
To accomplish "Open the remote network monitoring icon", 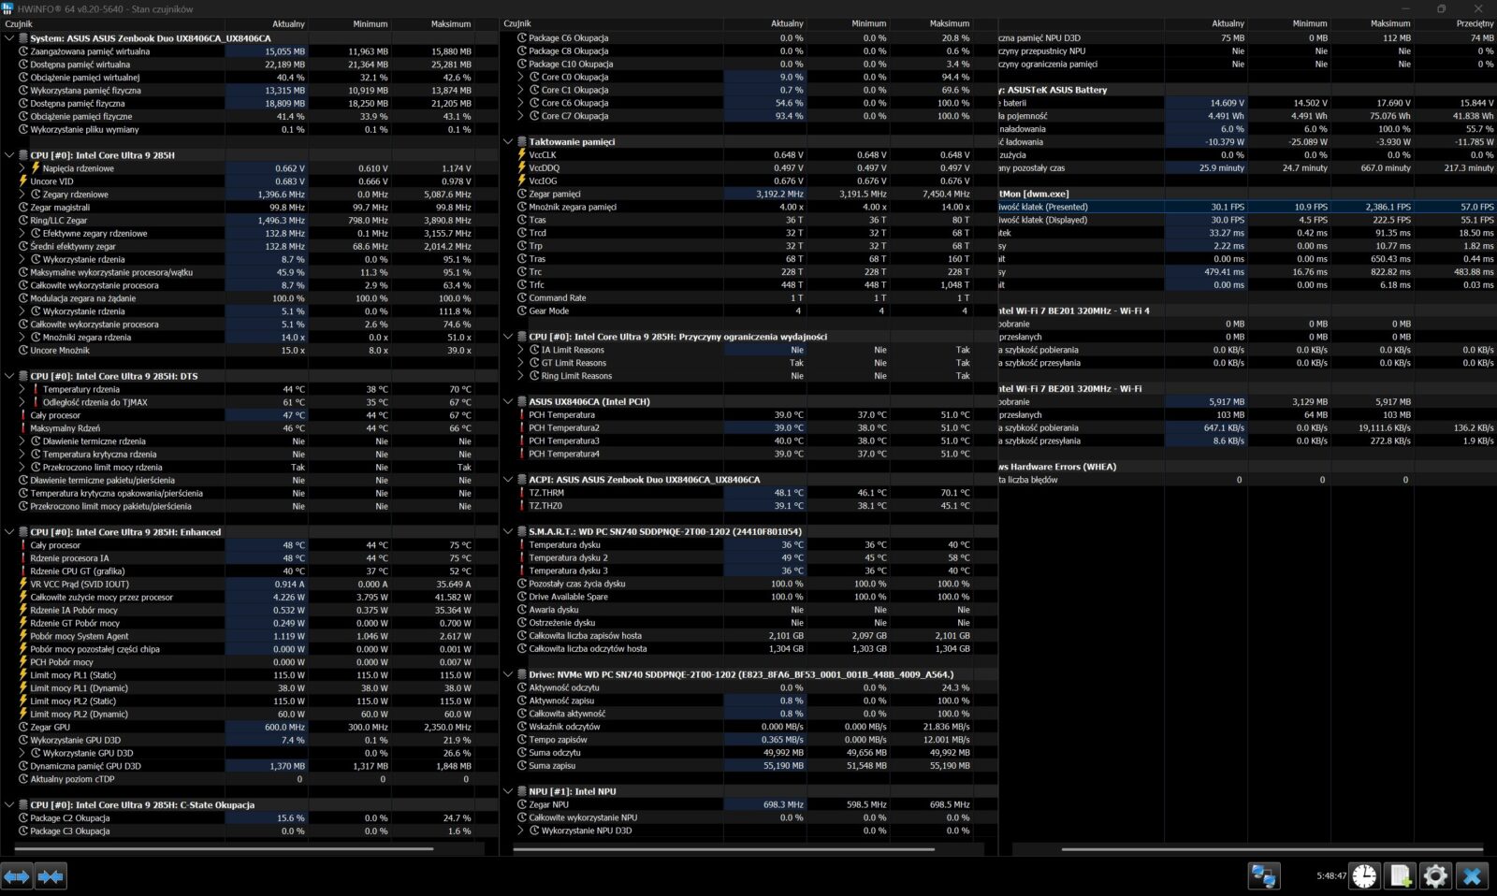I will [1264, 876].
